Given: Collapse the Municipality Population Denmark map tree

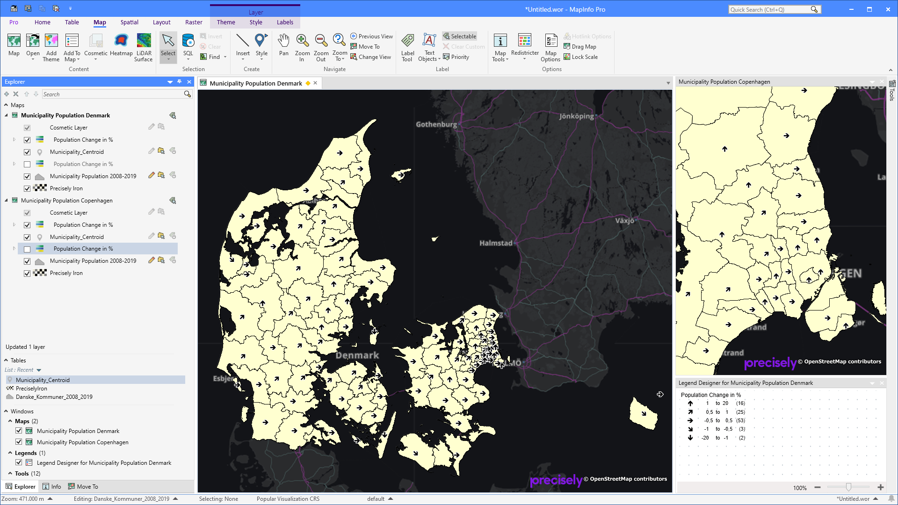Looking at the screenshot, I should [6, 115].
